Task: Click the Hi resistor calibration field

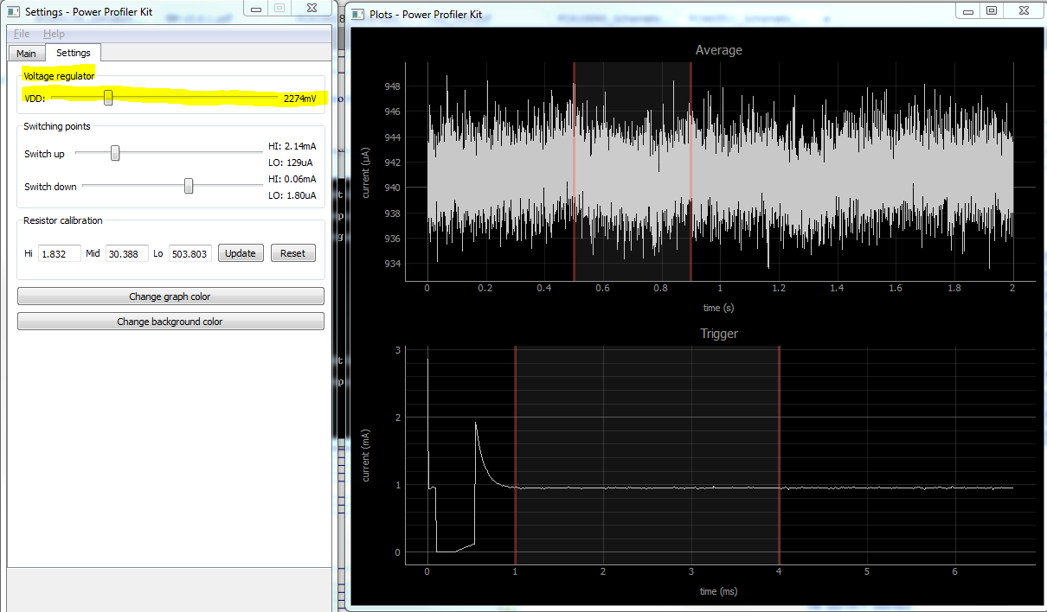Action: coord(60,253)
